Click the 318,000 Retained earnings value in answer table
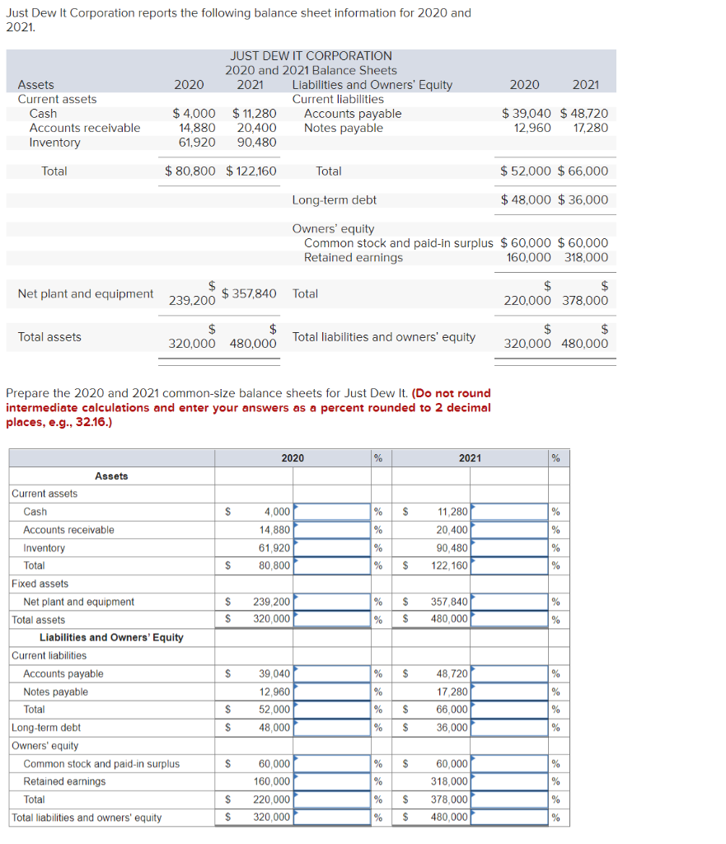726x844 pixels. click(449, 781)
